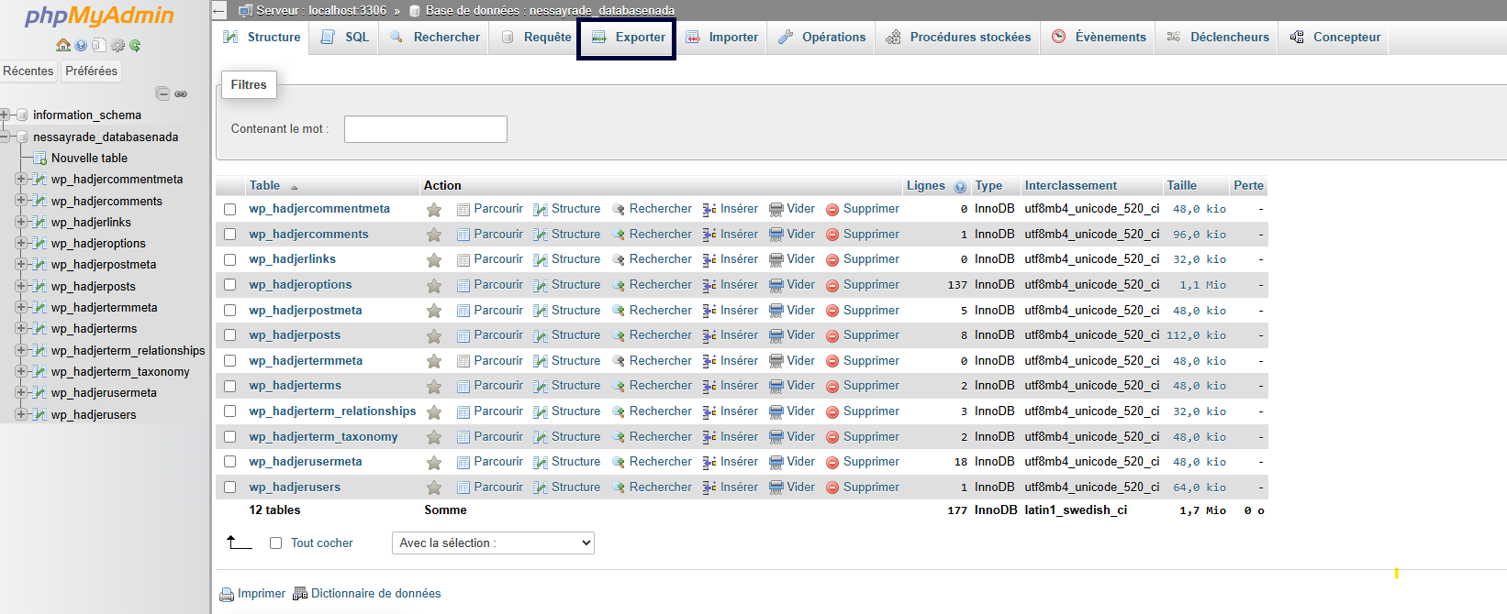Reload navigation panel with green refresh icon
This screenshot has height=614, width=1507.
point(135,45)
